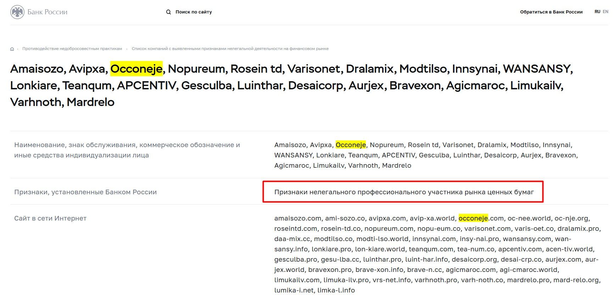Screen dimensions: 614x301
Task: Open breadcrumb "Противодействие недобросовестным практикам"
Action: pyautogui.click(x=72, y=49)
